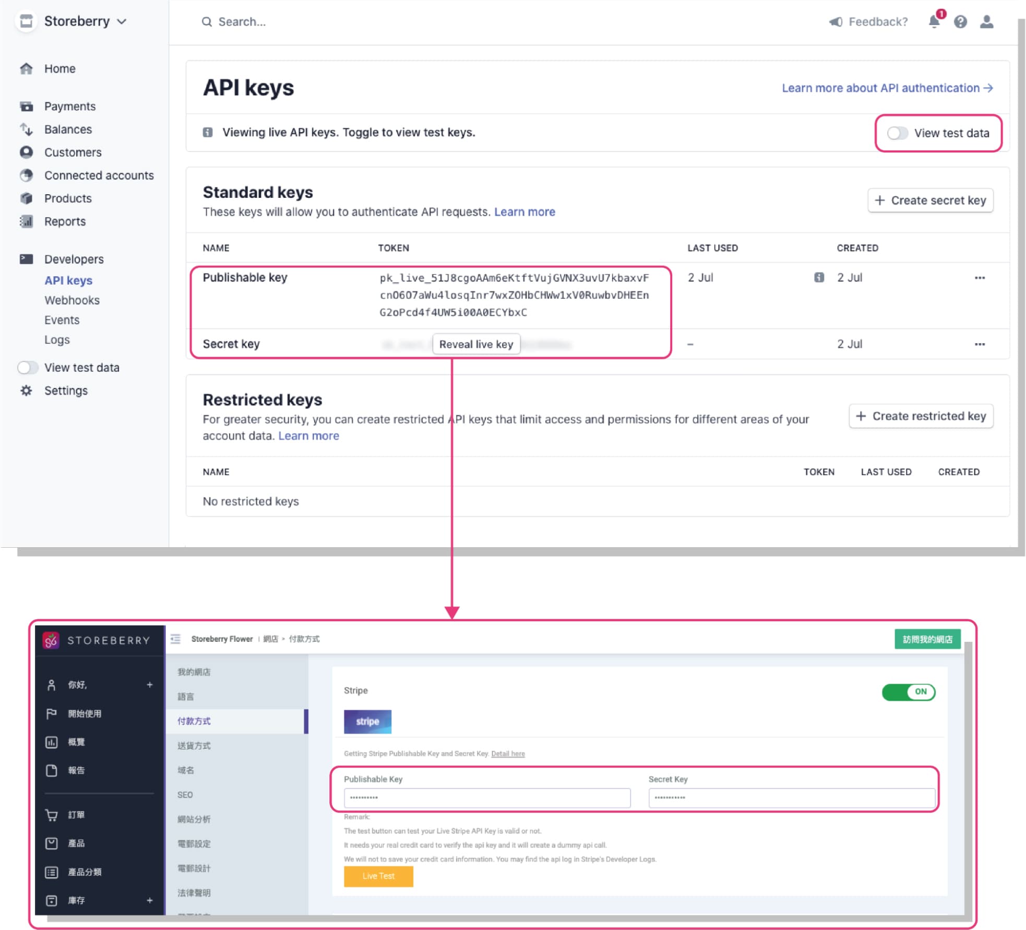Open the more options for Publishable key

pyautogui.click(x=980, y=278)
